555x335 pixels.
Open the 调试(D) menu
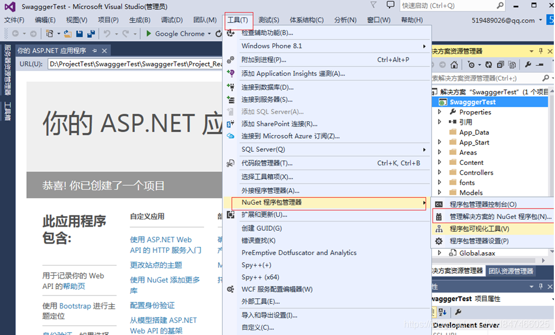(x=171, y=20)
